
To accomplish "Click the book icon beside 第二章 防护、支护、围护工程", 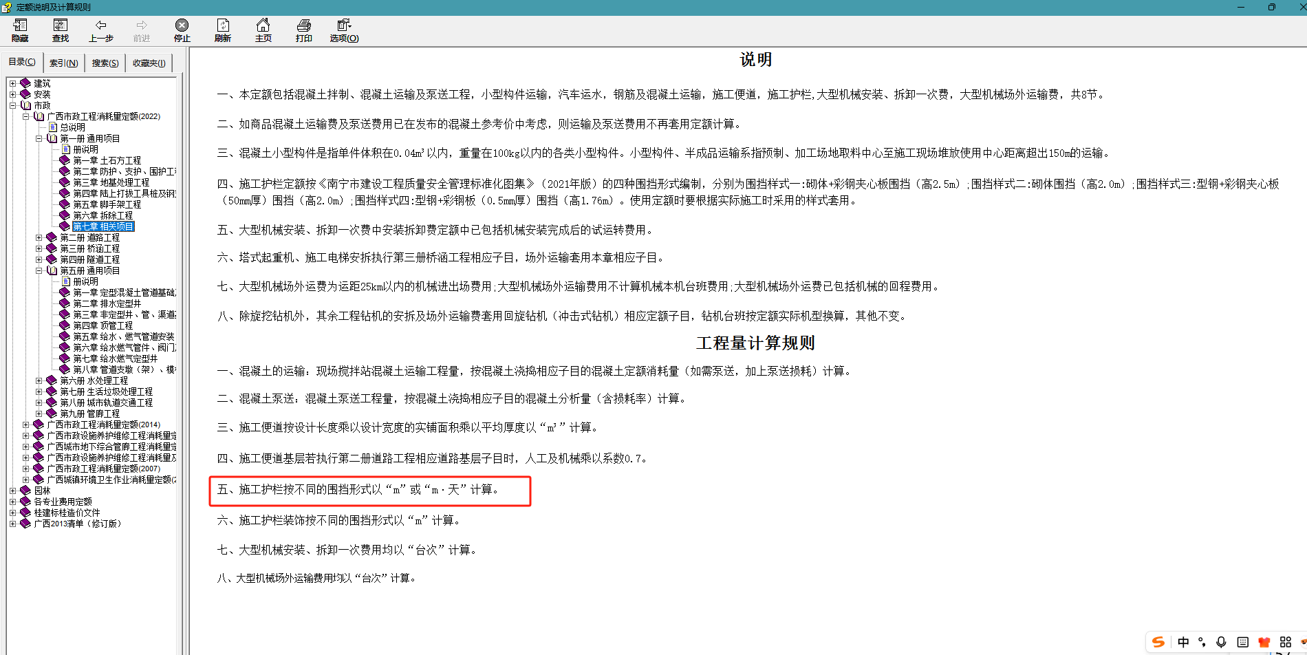I will click(65, 171).
